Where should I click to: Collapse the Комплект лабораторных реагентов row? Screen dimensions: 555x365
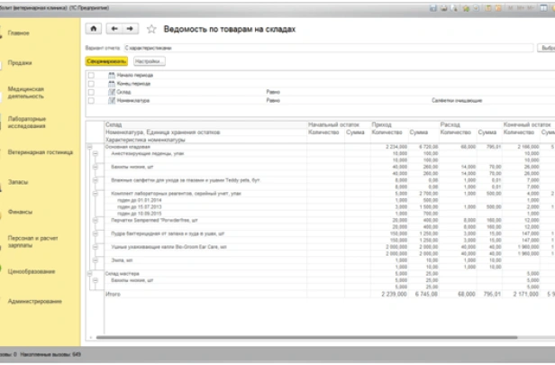pyautogui.click(x=96, y=193)
